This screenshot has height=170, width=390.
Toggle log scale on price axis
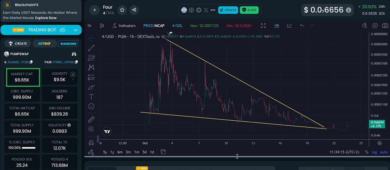point(375,152)
